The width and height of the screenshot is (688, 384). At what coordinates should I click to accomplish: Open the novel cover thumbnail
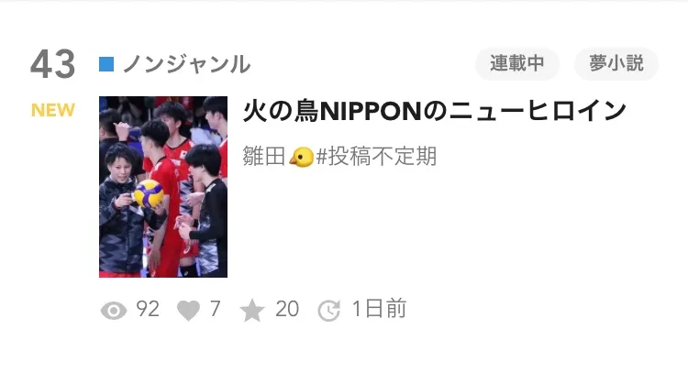click(163, 187)
